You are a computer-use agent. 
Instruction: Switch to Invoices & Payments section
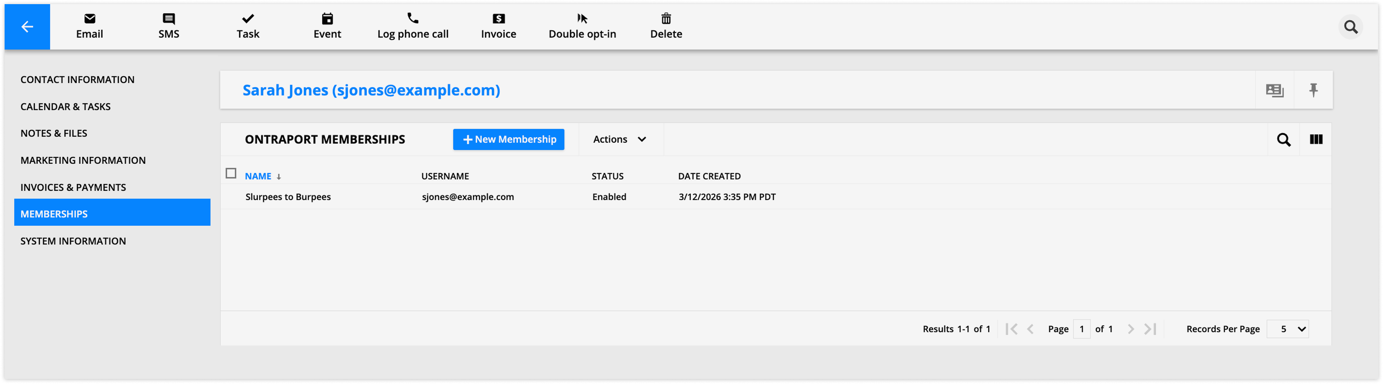(x=73, y=188)
